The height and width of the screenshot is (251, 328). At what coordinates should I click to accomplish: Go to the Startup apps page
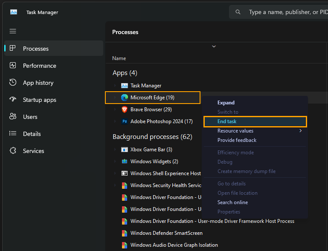(54, 100)
